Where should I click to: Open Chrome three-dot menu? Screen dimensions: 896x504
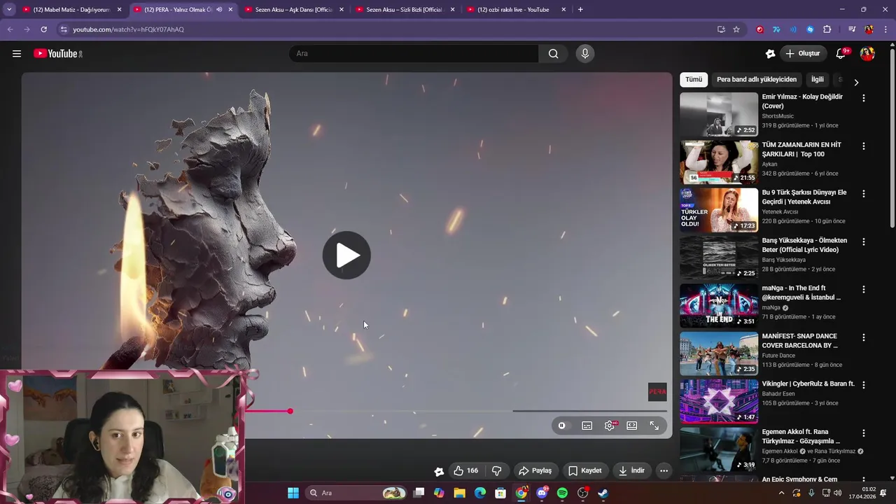[885, 29]
